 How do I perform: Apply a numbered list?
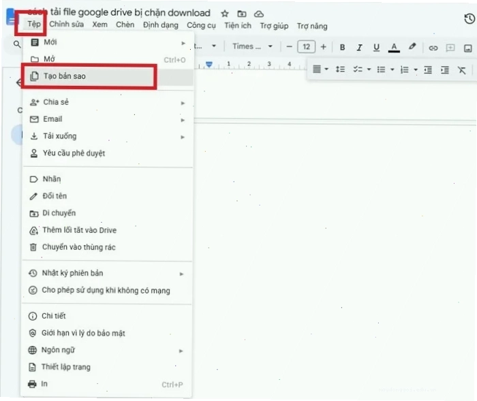pos(404,70)
